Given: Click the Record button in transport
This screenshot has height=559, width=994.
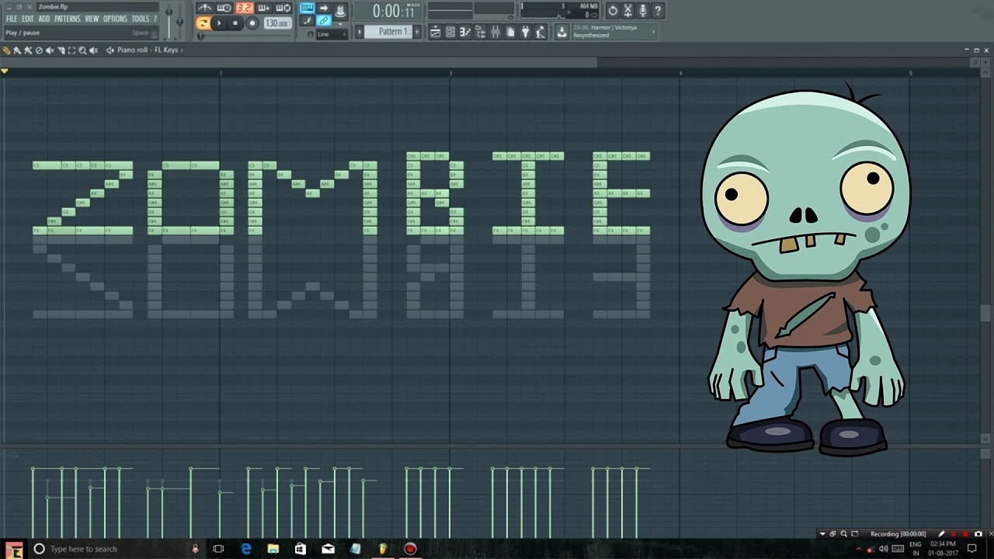Looking at the screenshot, I should (x=252, y=23).
